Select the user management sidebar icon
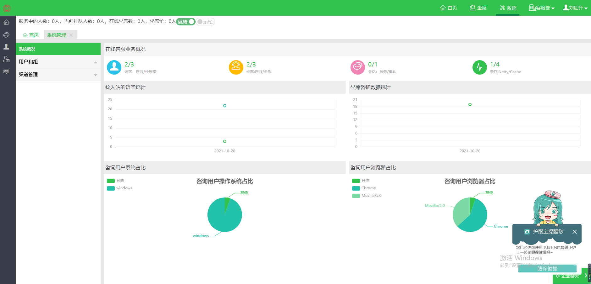The width and height of the screenshot is (591, 284). coord(6,47)
